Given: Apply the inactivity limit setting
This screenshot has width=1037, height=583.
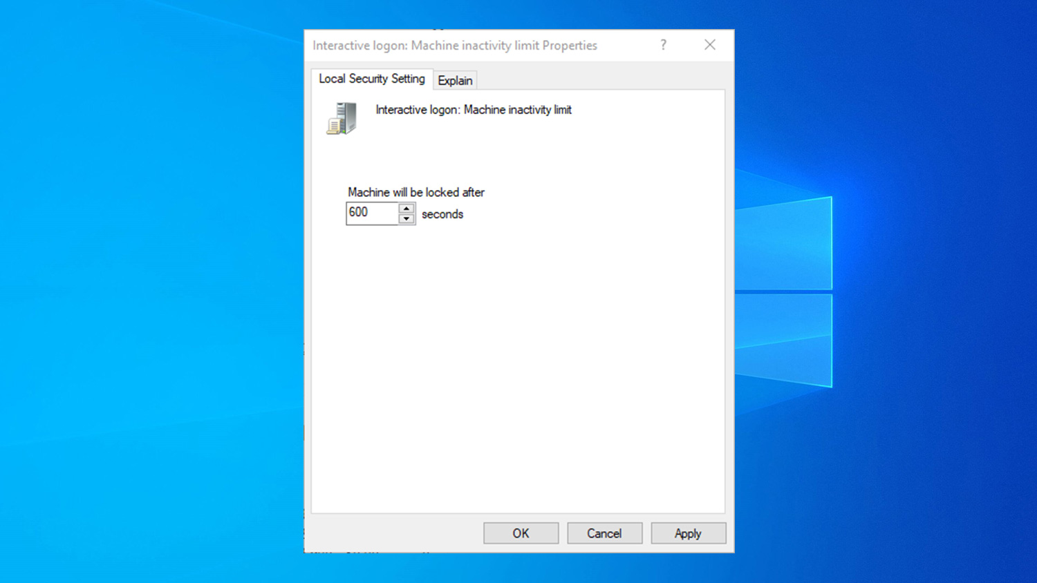Looking at the screenshot, I should pyautogui.click(x=688, y=533).
